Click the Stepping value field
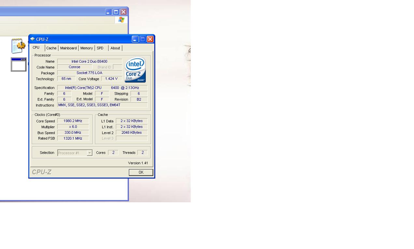This screenshot has width=414, height=249. point(139,93)
